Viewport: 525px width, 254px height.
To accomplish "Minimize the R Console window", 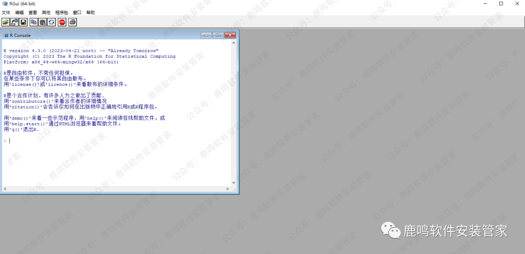I will click(206, 35).
